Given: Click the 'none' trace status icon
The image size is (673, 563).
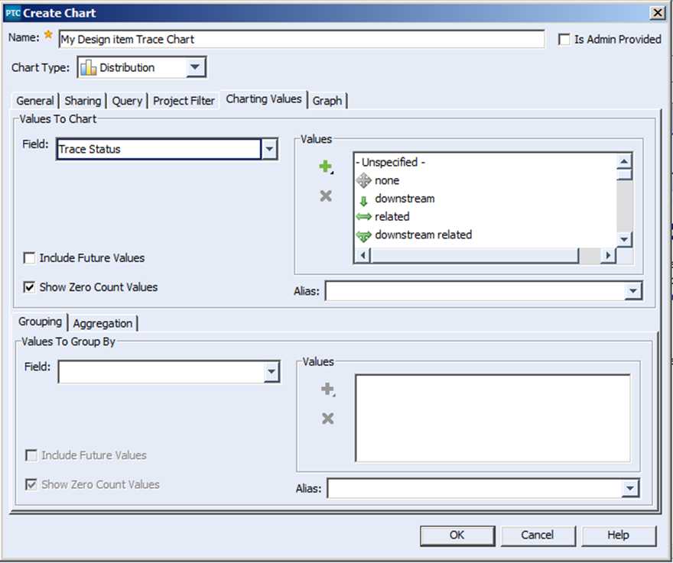Looking at the screenshot, I should pyautogui.click(x=363, y=180).
